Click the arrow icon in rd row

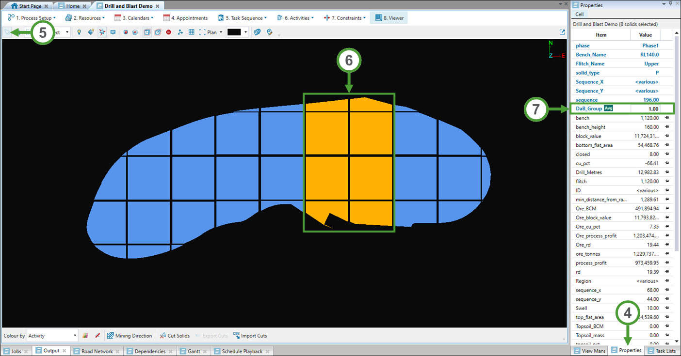pyautogui.click(x=667, y=272)
